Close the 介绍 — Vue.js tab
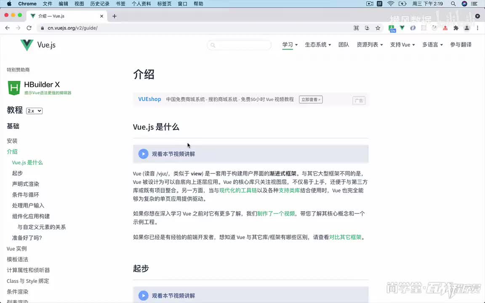The width and height of the screenshot is (485, 303). tap(101, 16)
